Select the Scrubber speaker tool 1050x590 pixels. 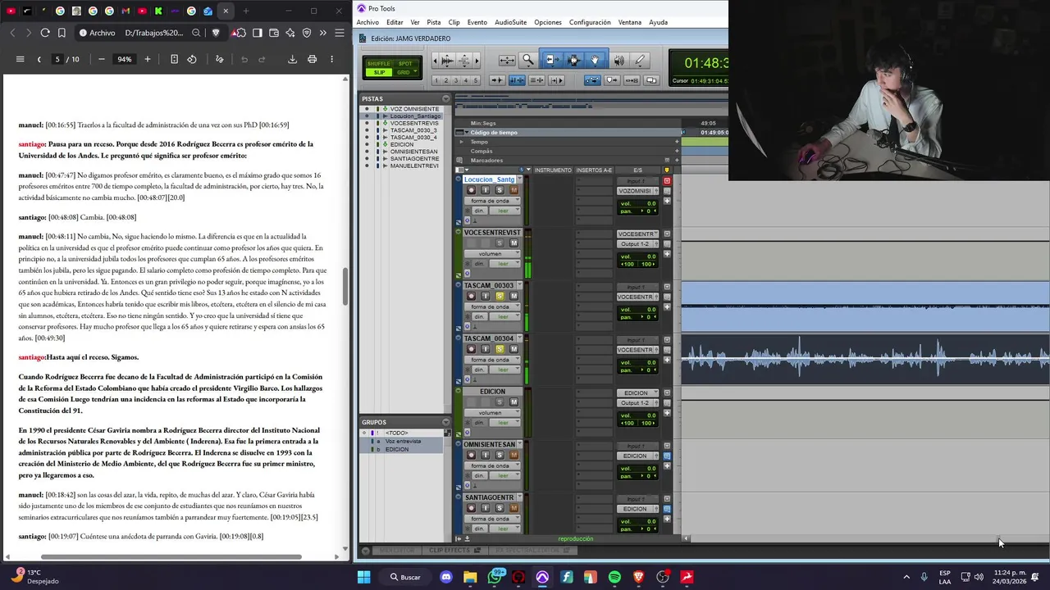click(619, 60)
